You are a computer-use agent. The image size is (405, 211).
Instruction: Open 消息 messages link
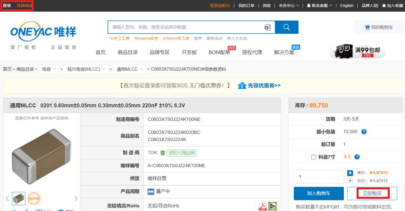pos(267,5)
